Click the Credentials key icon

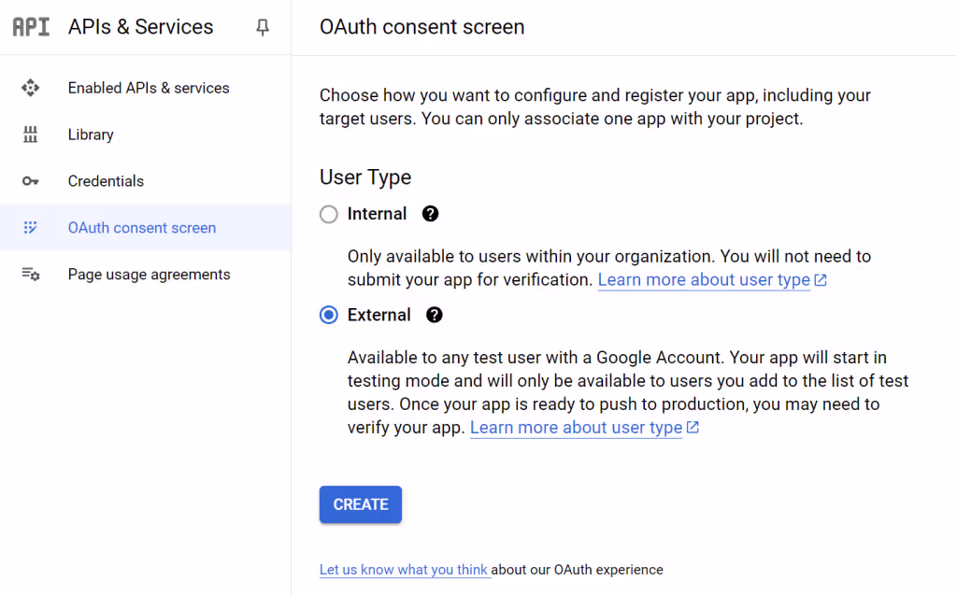(x=30, y=181)
